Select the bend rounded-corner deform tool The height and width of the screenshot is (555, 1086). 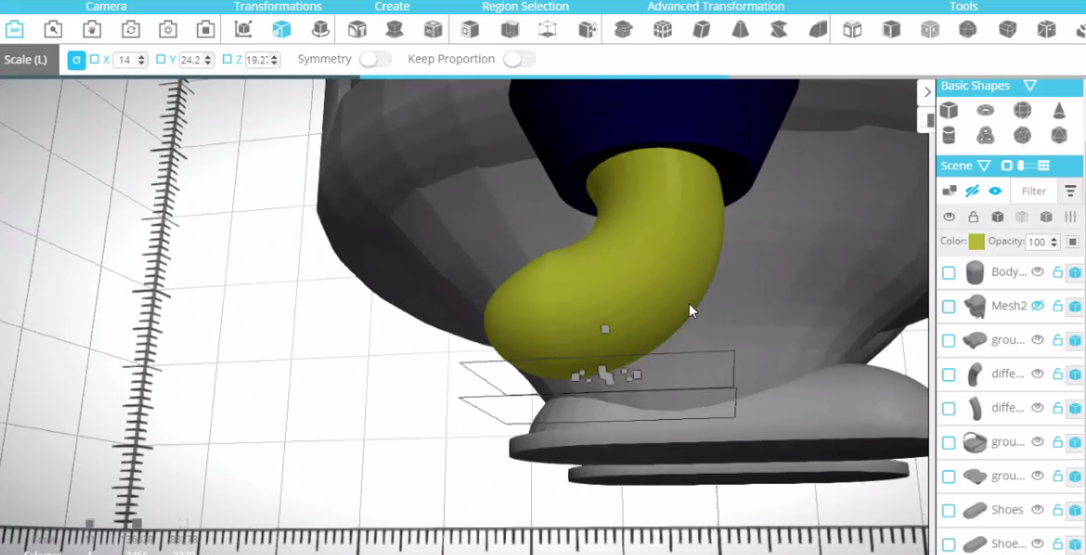click(x=818, y=29)
